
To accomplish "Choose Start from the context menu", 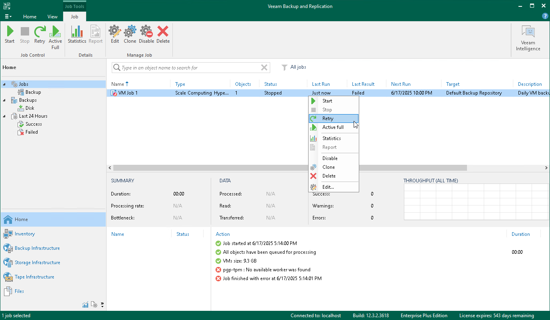I will 333,101.
